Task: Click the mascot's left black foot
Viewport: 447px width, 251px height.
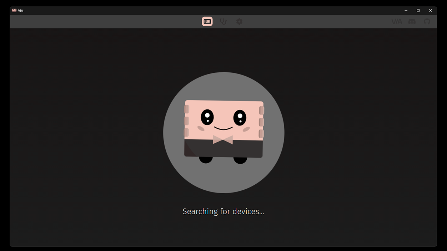Action: tap(206, 159)
